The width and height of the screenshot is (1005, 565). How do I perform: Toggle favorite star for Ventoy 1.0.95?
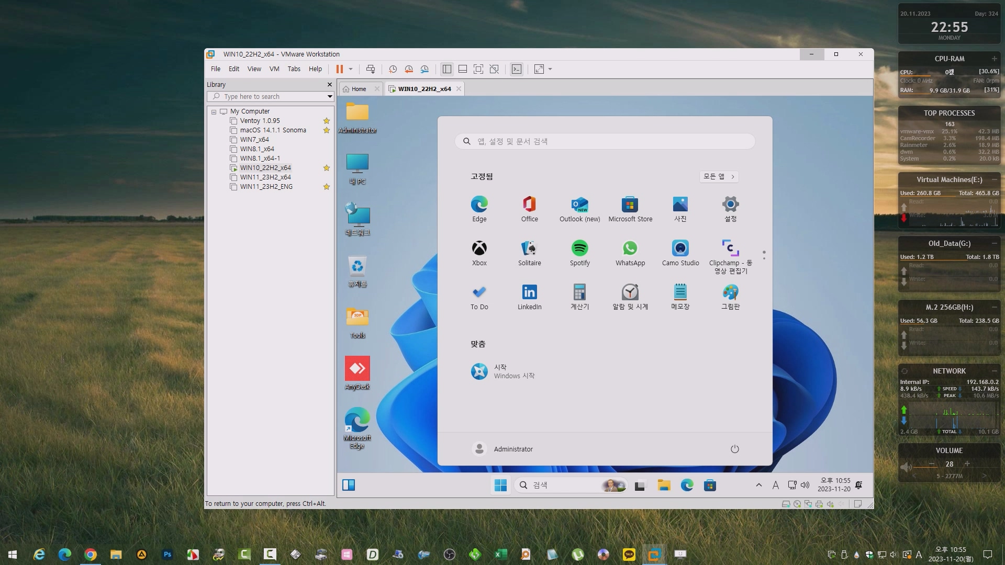point(327,121)
